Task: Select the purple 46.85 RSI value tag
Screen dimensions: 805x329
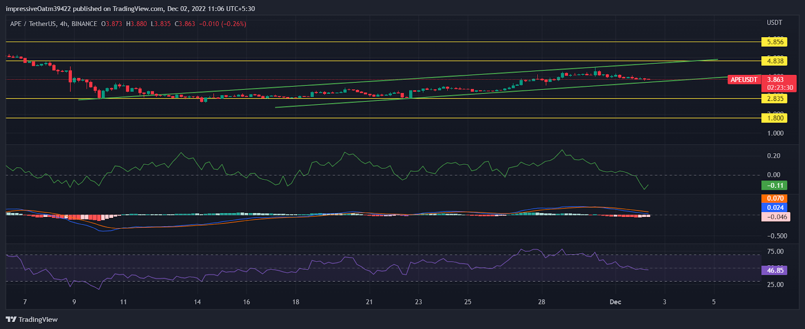Action: coord(774,271)
